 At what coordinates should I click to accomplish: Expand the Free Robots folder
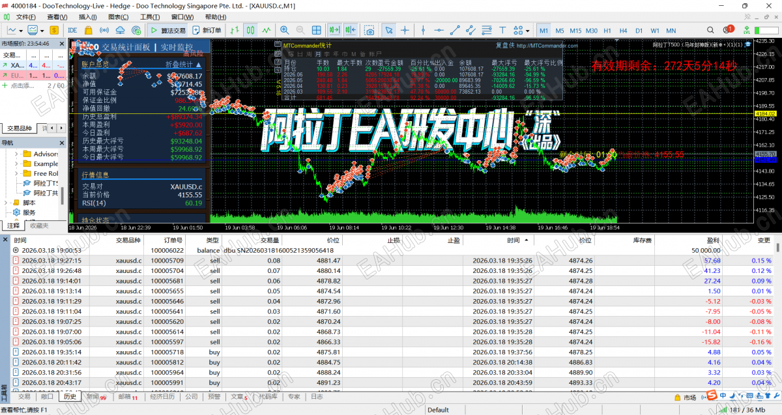click(x=16, y=173)
